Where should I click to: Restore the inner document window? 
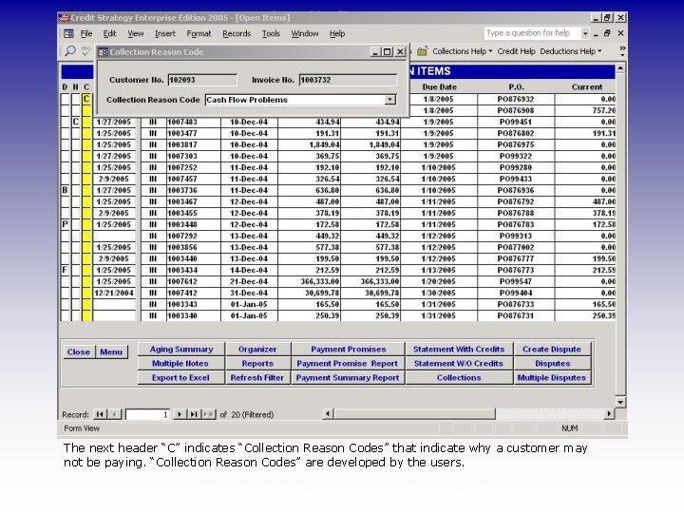click(x=607, y=33)
